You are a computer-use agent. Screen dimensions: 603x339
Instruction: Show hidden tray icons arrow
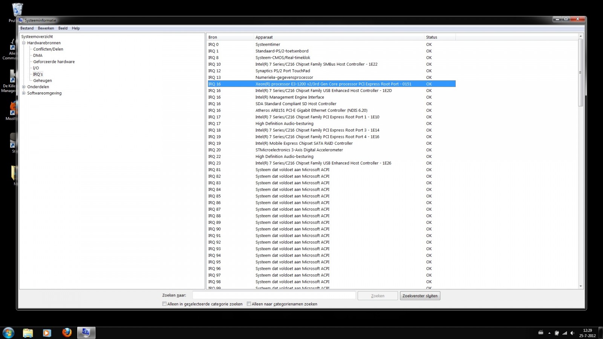coord(549,333)
